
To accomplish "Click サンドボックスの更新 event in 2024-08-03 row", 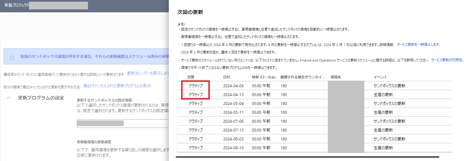I will pyautogui.click(x=389, y=139).
